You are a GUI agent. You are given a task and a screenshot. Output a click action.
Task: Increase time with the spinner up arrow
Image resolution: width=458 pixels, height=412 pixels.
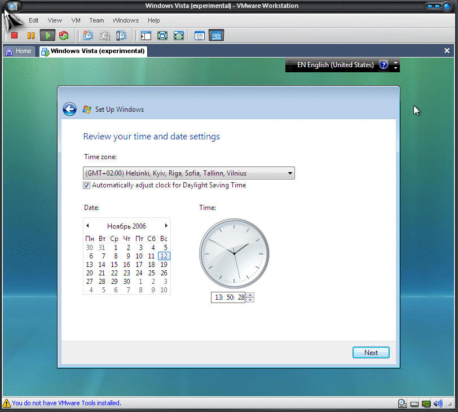[250, 295]
